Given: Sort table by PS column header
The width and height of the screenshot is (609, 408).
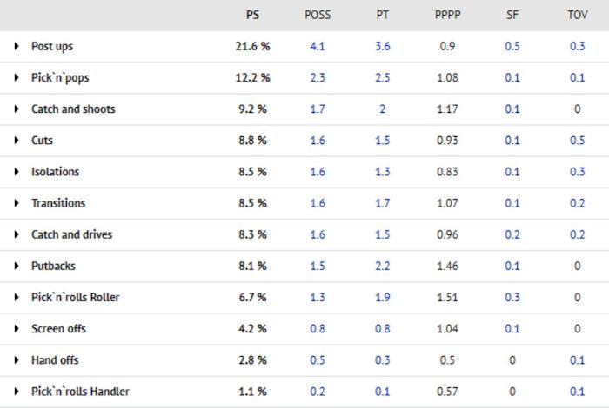Looking at the screenshot, I should [252, 16].
